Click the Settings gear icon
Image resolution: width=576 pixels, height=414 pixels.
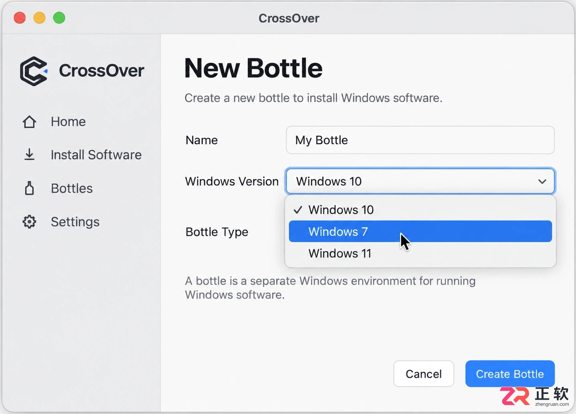(x=29, y=222)
